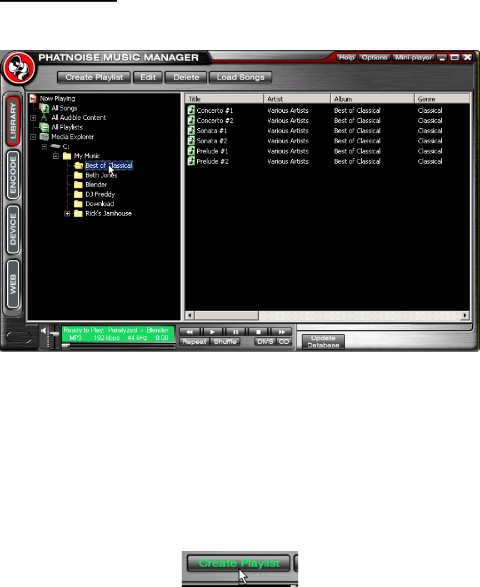Image resolution: width=480 pixels, height=587 pixels.
Task: Click the All Playlists icon
Action: pyautogui.click(x=44, y=127)
